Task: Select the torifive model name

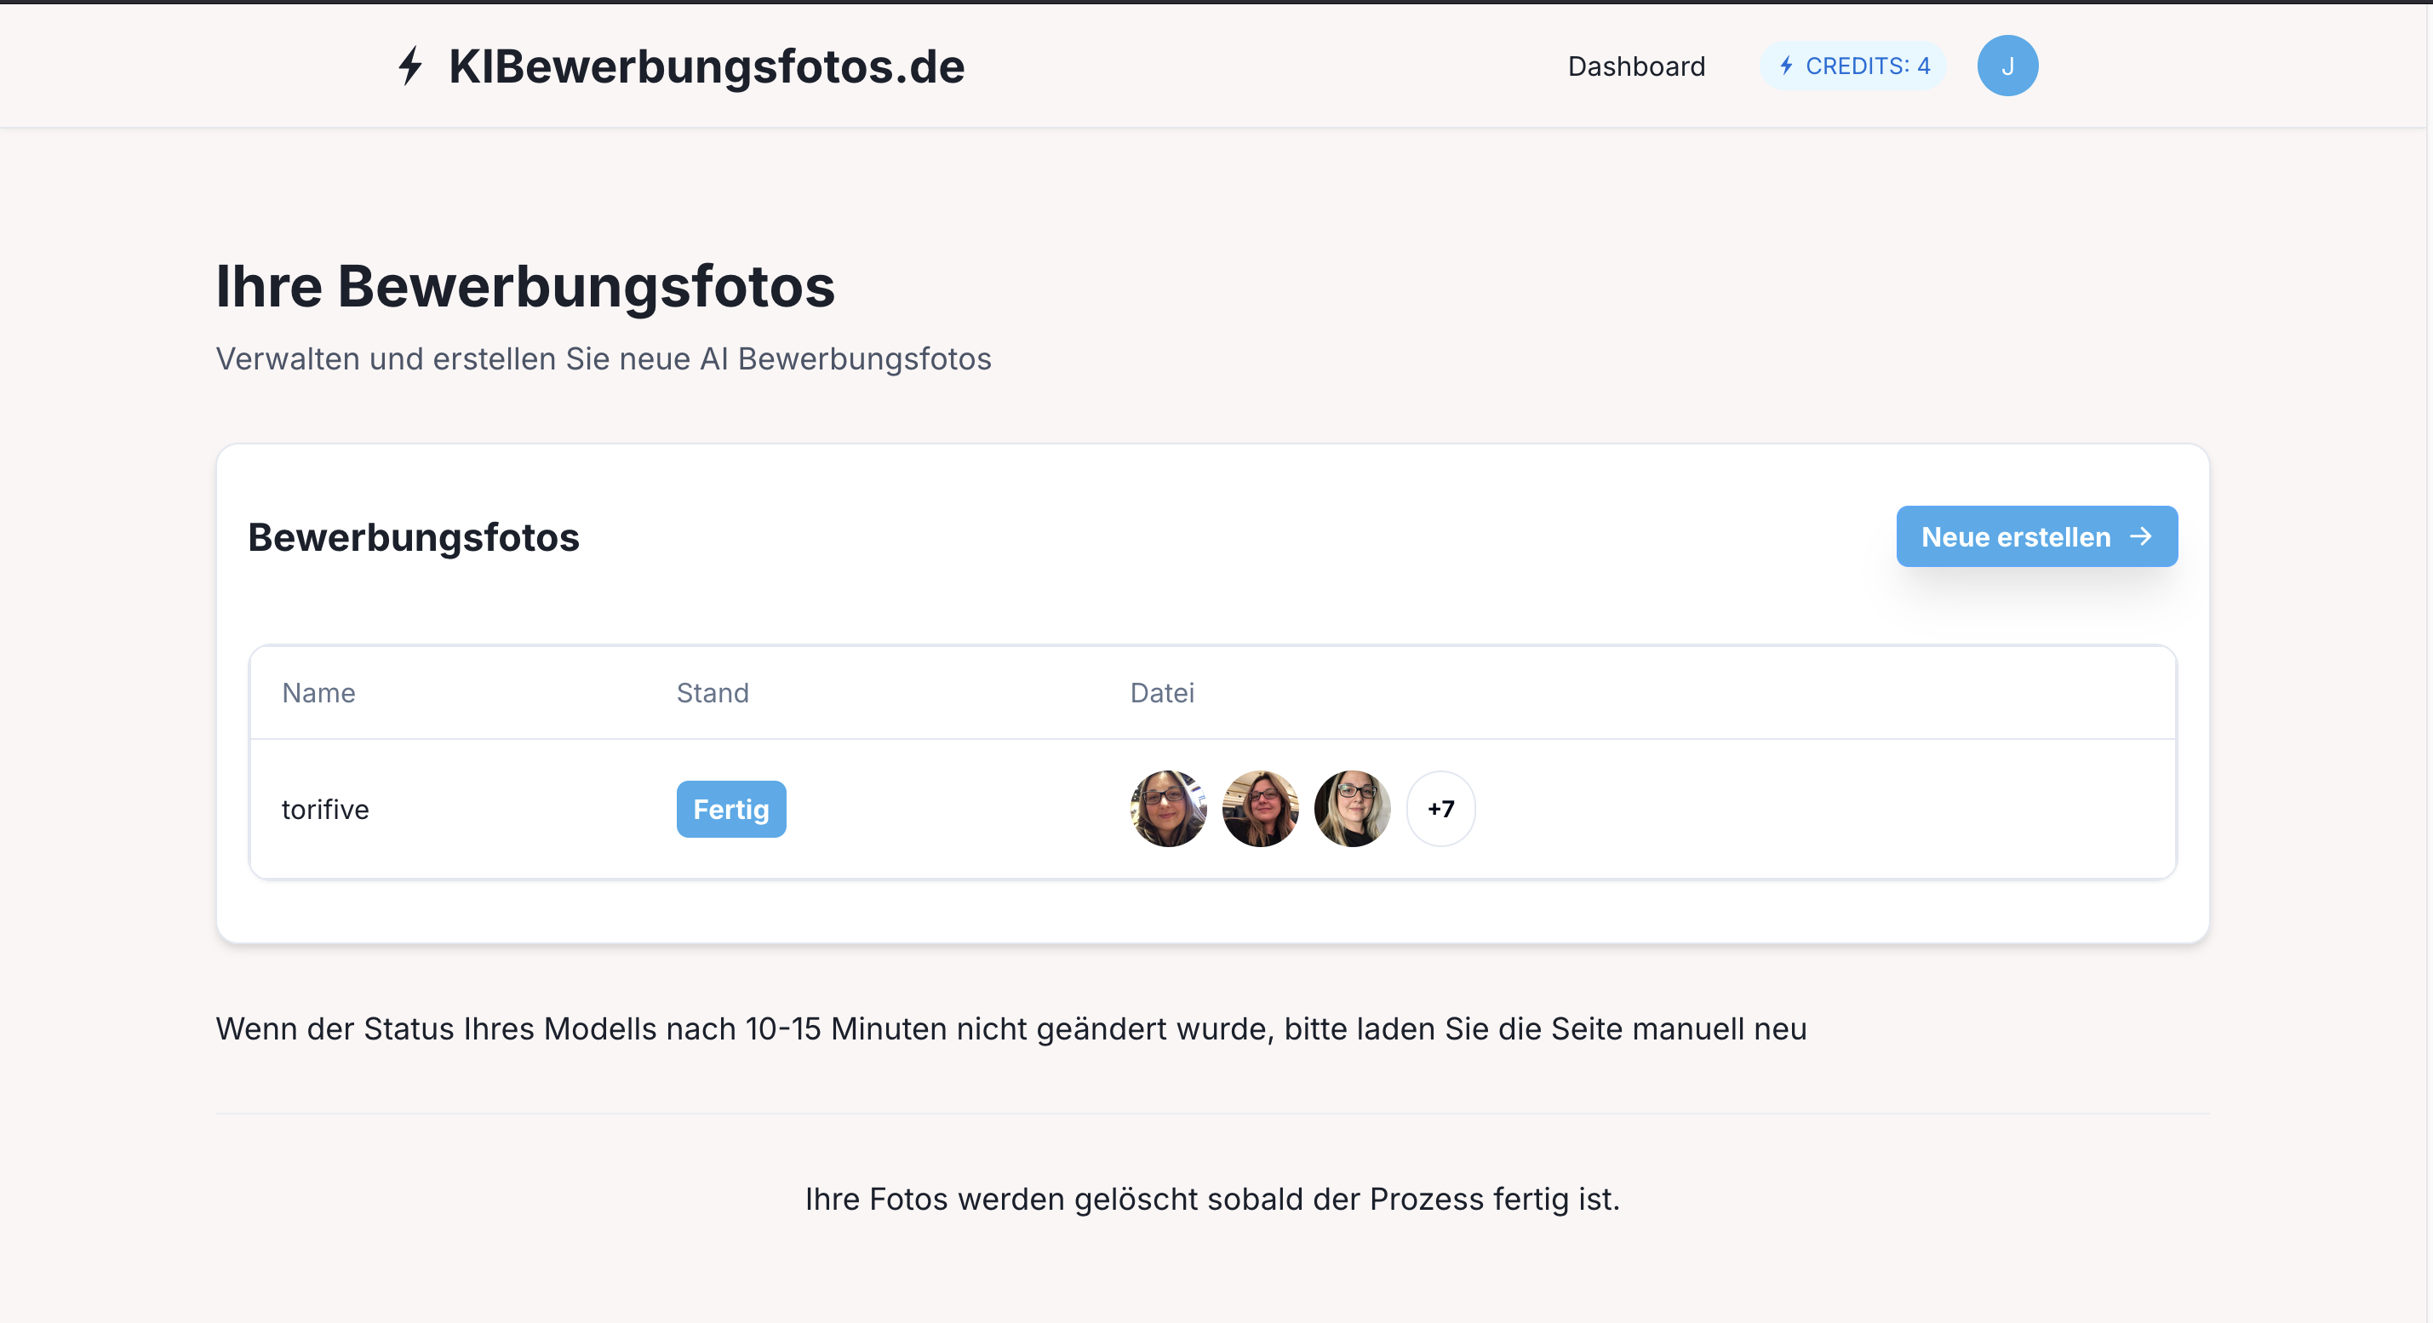Action: click(x=325, y=810)
